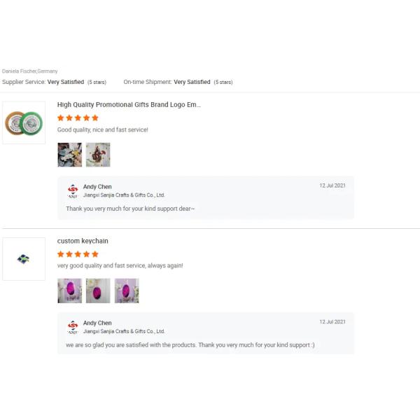420x420 pixels.
Task: Click Andy Chen's name in the first reply
Action: click(x=97, y=187)
